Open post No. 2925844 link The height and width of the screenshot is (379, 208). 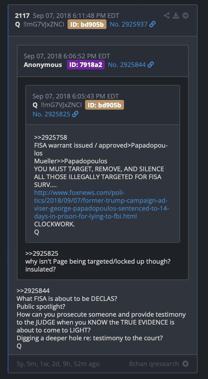127,65
